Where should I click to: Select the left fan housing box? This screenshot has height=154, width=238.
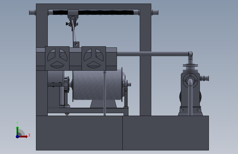tap(57, 59)
